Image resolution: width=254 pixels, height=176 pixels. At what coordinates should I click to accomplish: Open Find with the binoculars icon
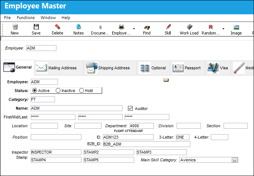coord(147,27)
